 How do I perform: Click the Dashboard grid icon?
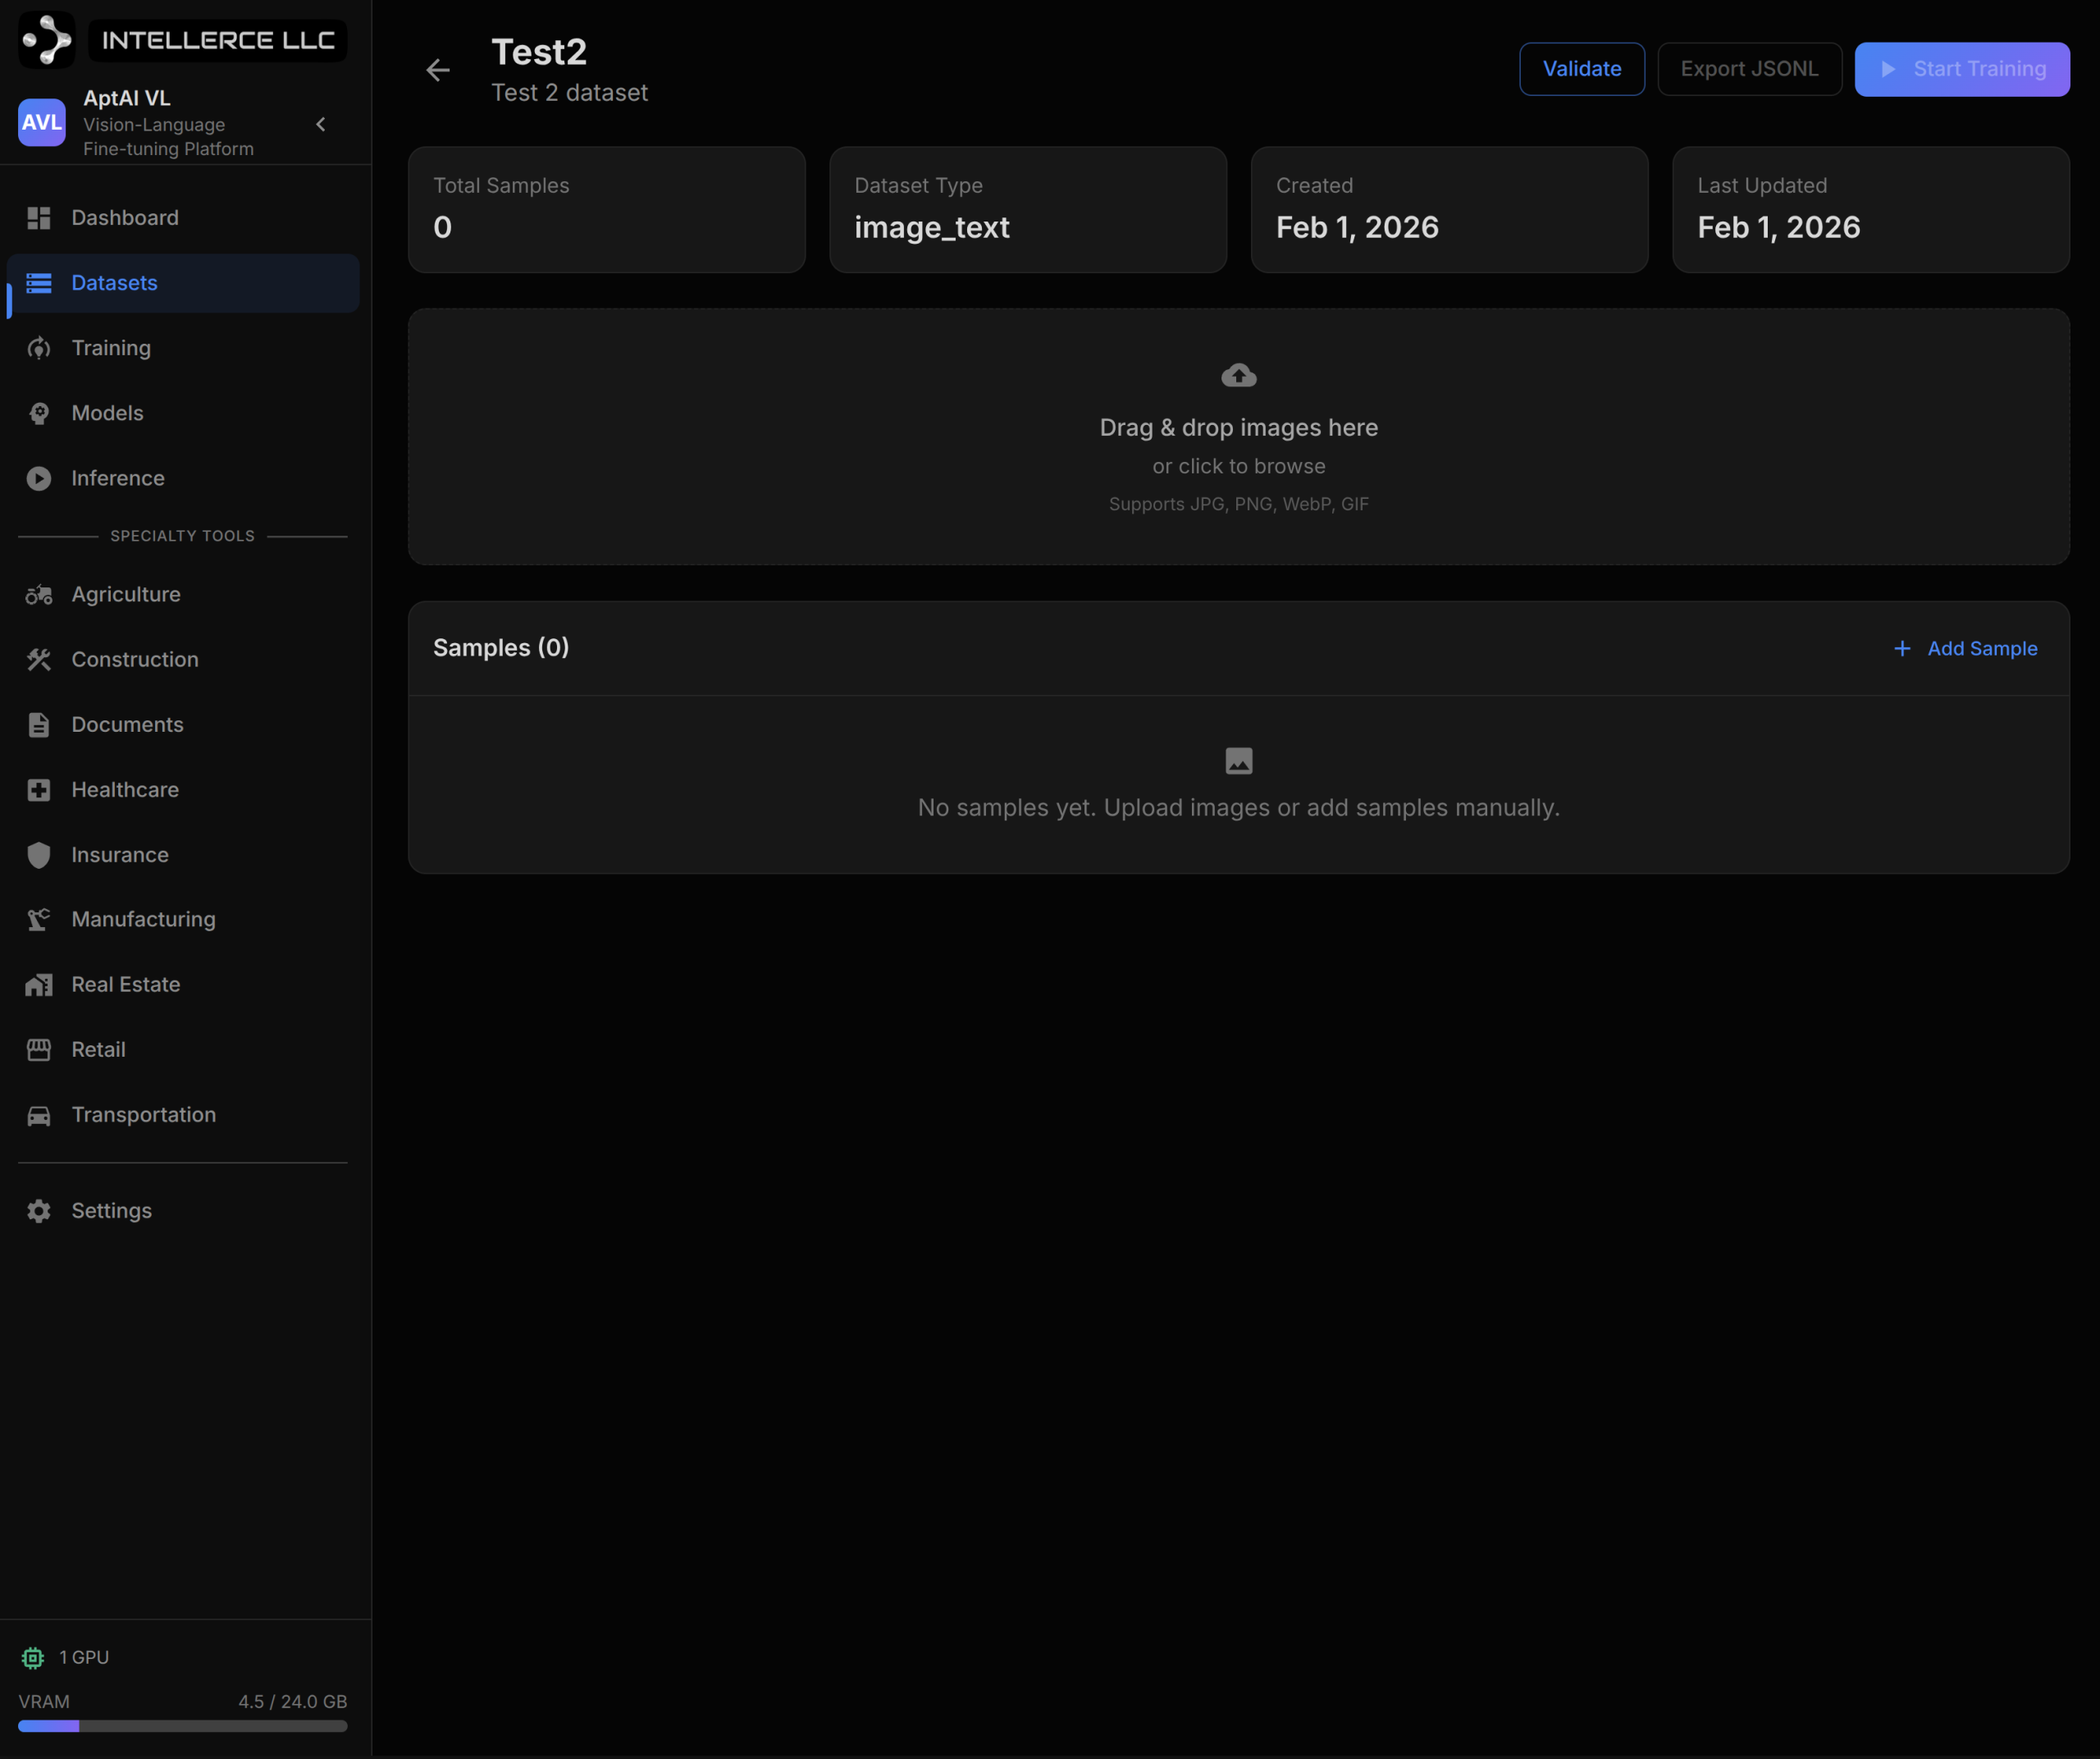click(39, 218)
